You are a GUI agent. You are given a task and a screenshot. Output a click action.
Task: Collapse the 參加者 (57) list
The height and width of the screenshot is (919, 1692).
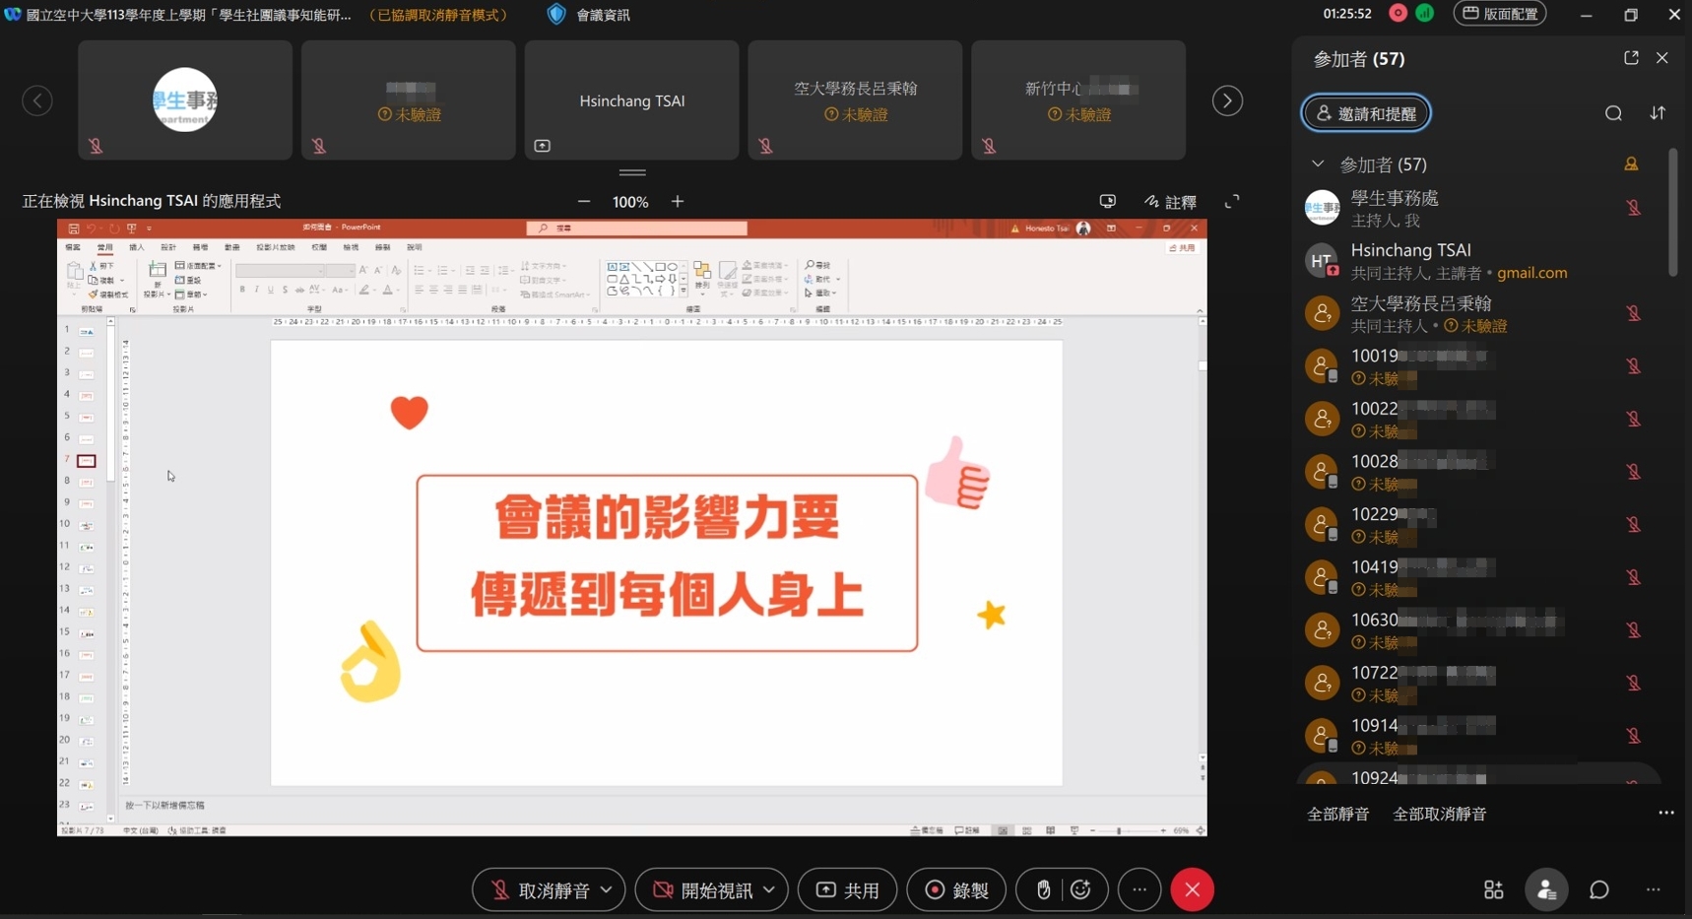click(1318, 164)
